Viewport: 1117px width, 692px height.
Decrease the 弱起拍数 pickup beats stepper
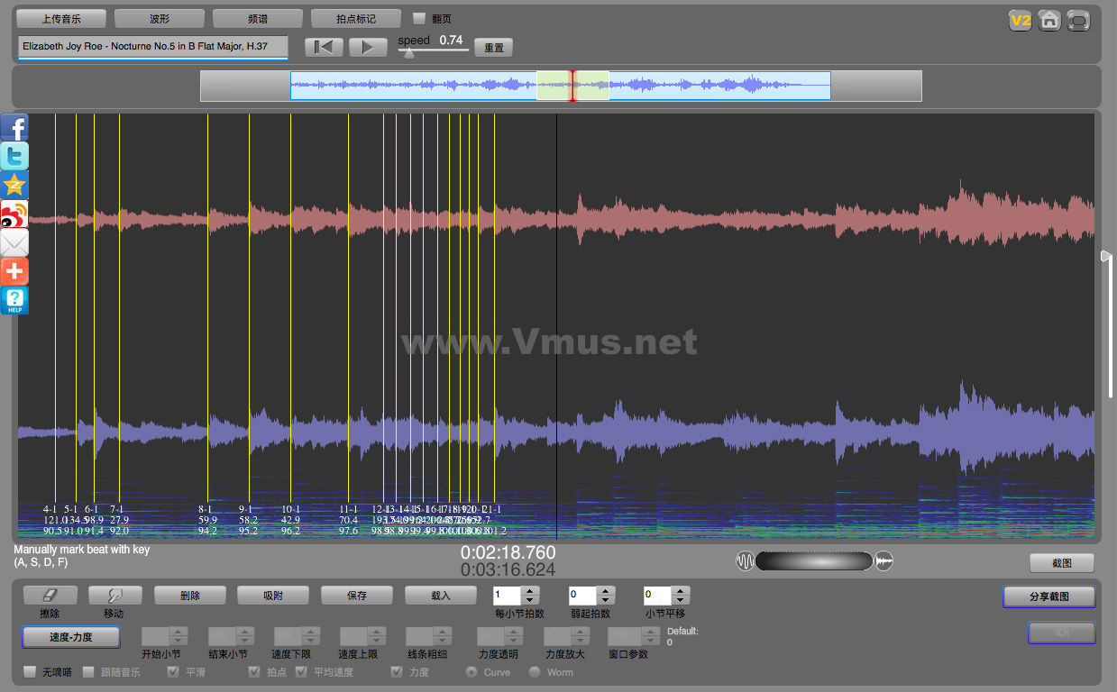[605, 600]
